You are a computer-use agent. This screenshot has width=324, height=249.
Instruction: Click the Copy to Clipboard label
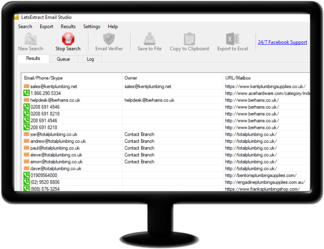pyautogui.click(x=189, y=49)
